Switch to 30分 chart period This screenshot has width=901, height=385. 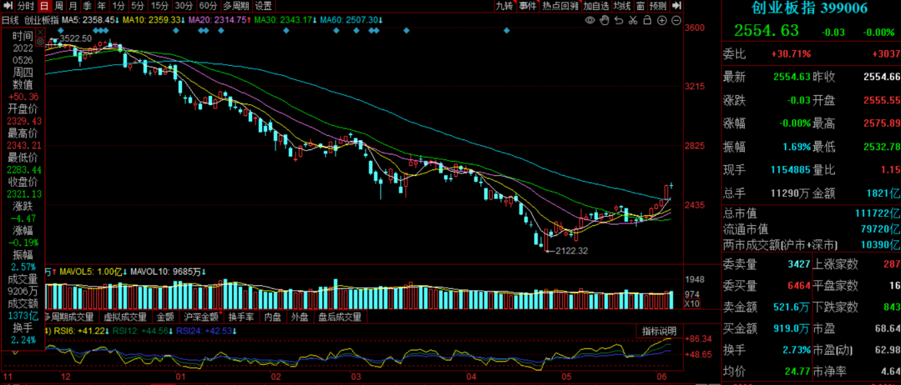184,7
